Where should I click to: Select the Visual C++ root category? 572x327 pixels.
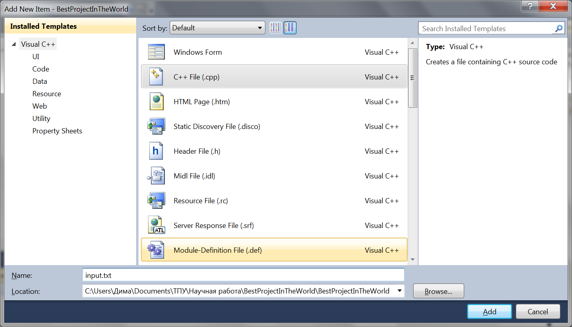click(38, 44)
